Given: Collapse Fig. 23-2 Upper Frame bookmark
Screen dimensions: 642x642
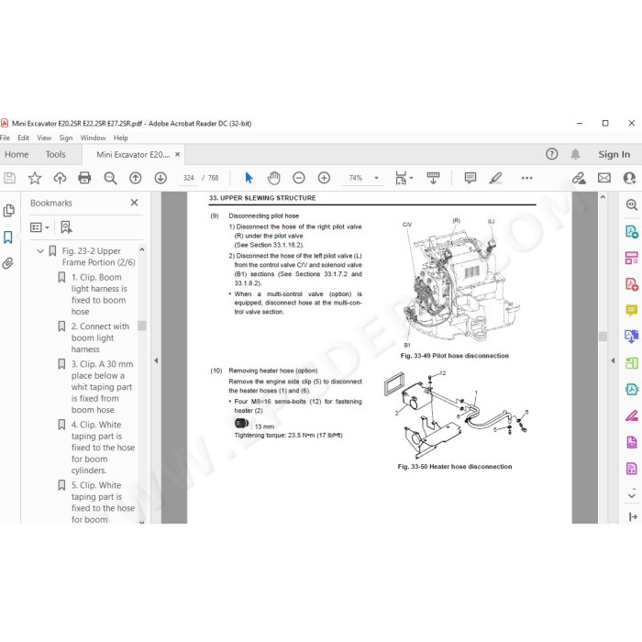Looking at the screenshot, I should coord(40,251).
